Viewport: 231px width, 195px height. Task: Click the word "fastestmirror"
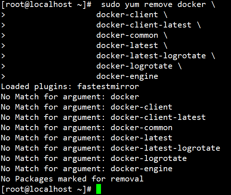coord(108,87)
